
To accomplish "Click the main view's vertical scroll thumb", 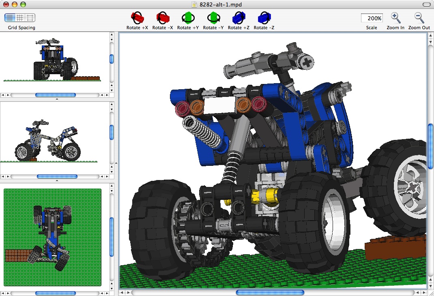I will tap(430, 146).
